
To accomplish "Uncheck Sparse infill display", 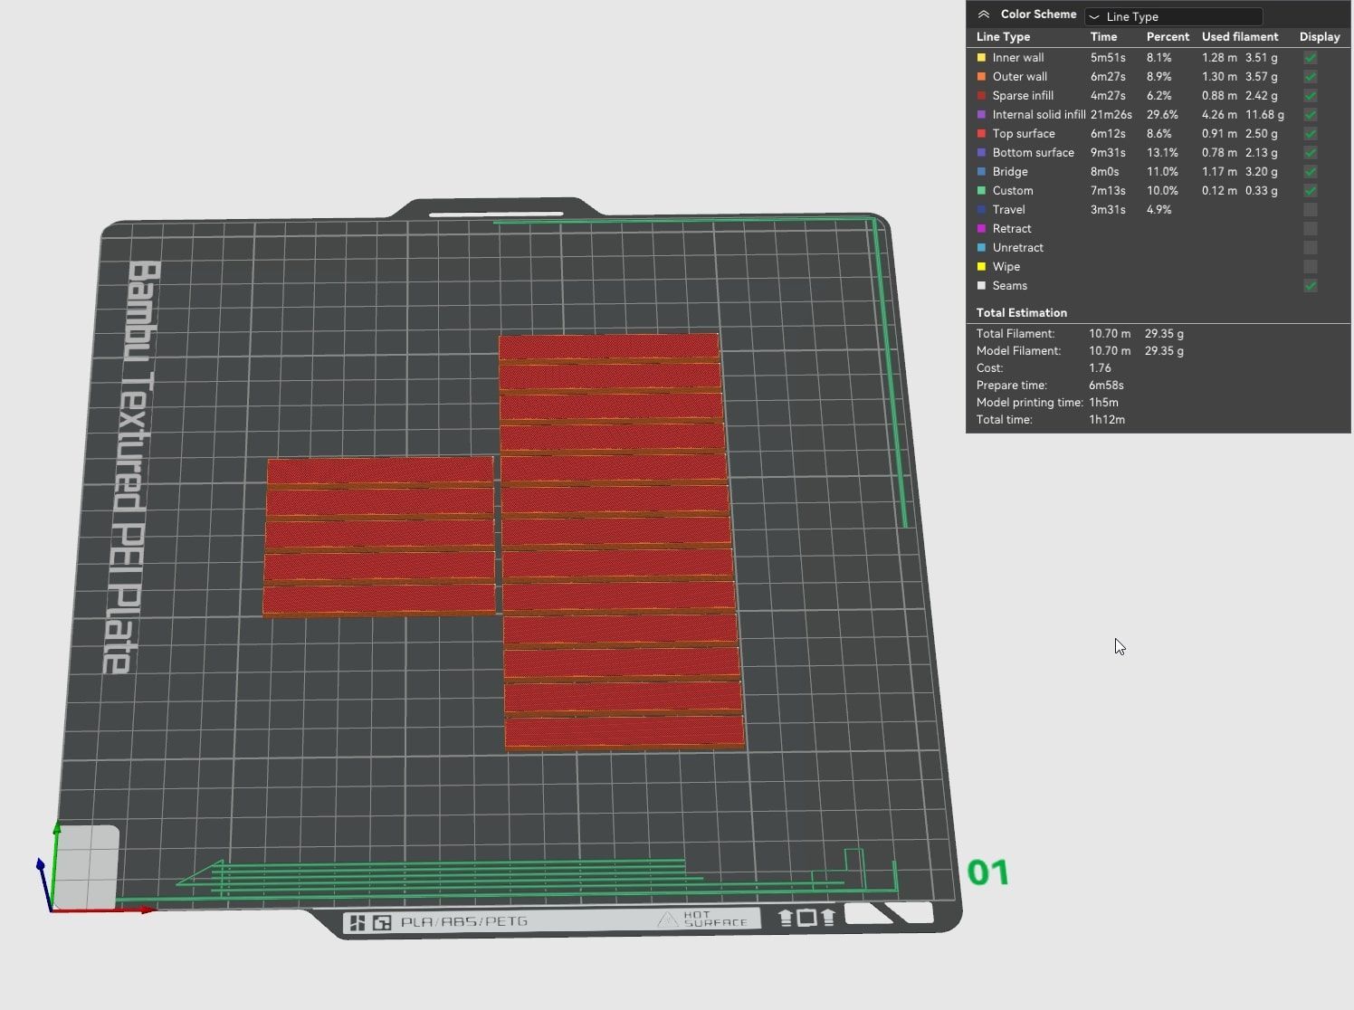I will (x=1310, y=95).
